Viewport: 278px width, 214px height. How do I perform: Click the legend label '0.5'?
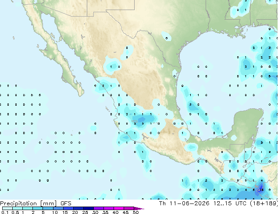(15, 212)
